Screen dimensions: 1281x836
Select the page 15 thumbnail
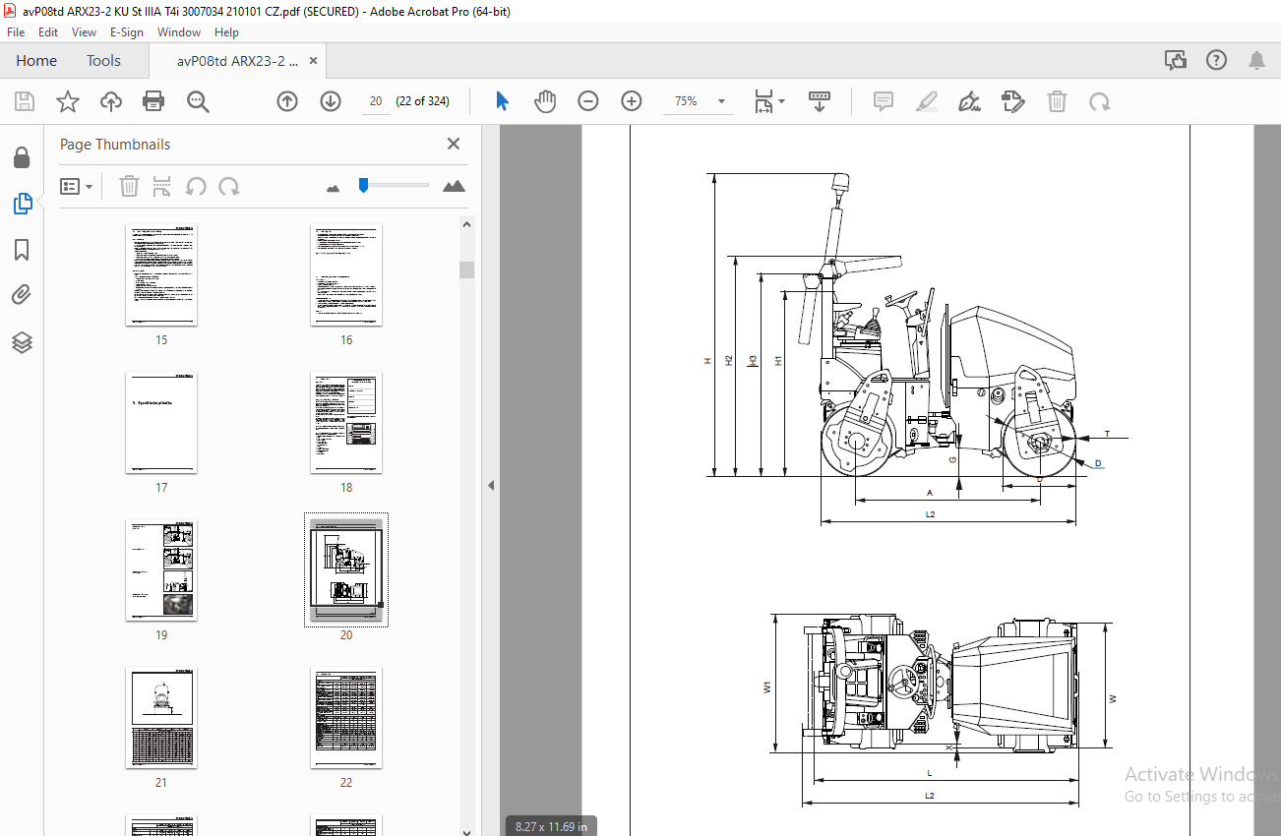pos(161,275)
